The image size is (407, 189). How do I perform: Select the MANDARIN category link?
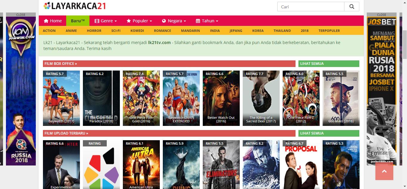pyautogui.click(x=191, y=31)
